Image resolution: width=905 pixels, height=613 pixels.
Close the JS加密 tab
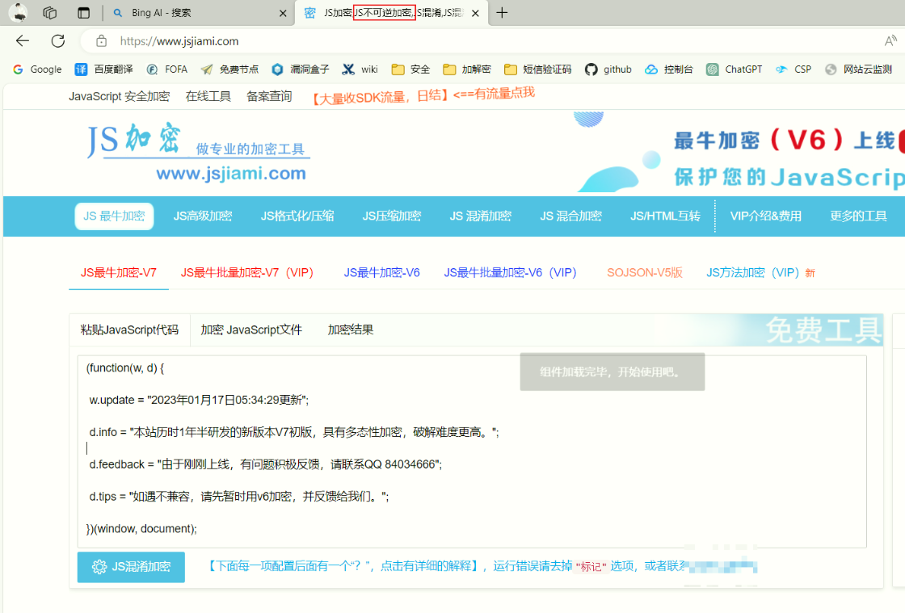coord(475,13)
